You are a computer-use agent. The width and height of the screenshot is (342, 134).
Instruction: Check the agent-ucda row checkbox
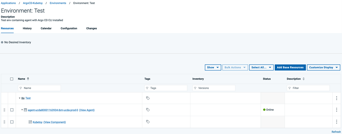click(12, 110)
